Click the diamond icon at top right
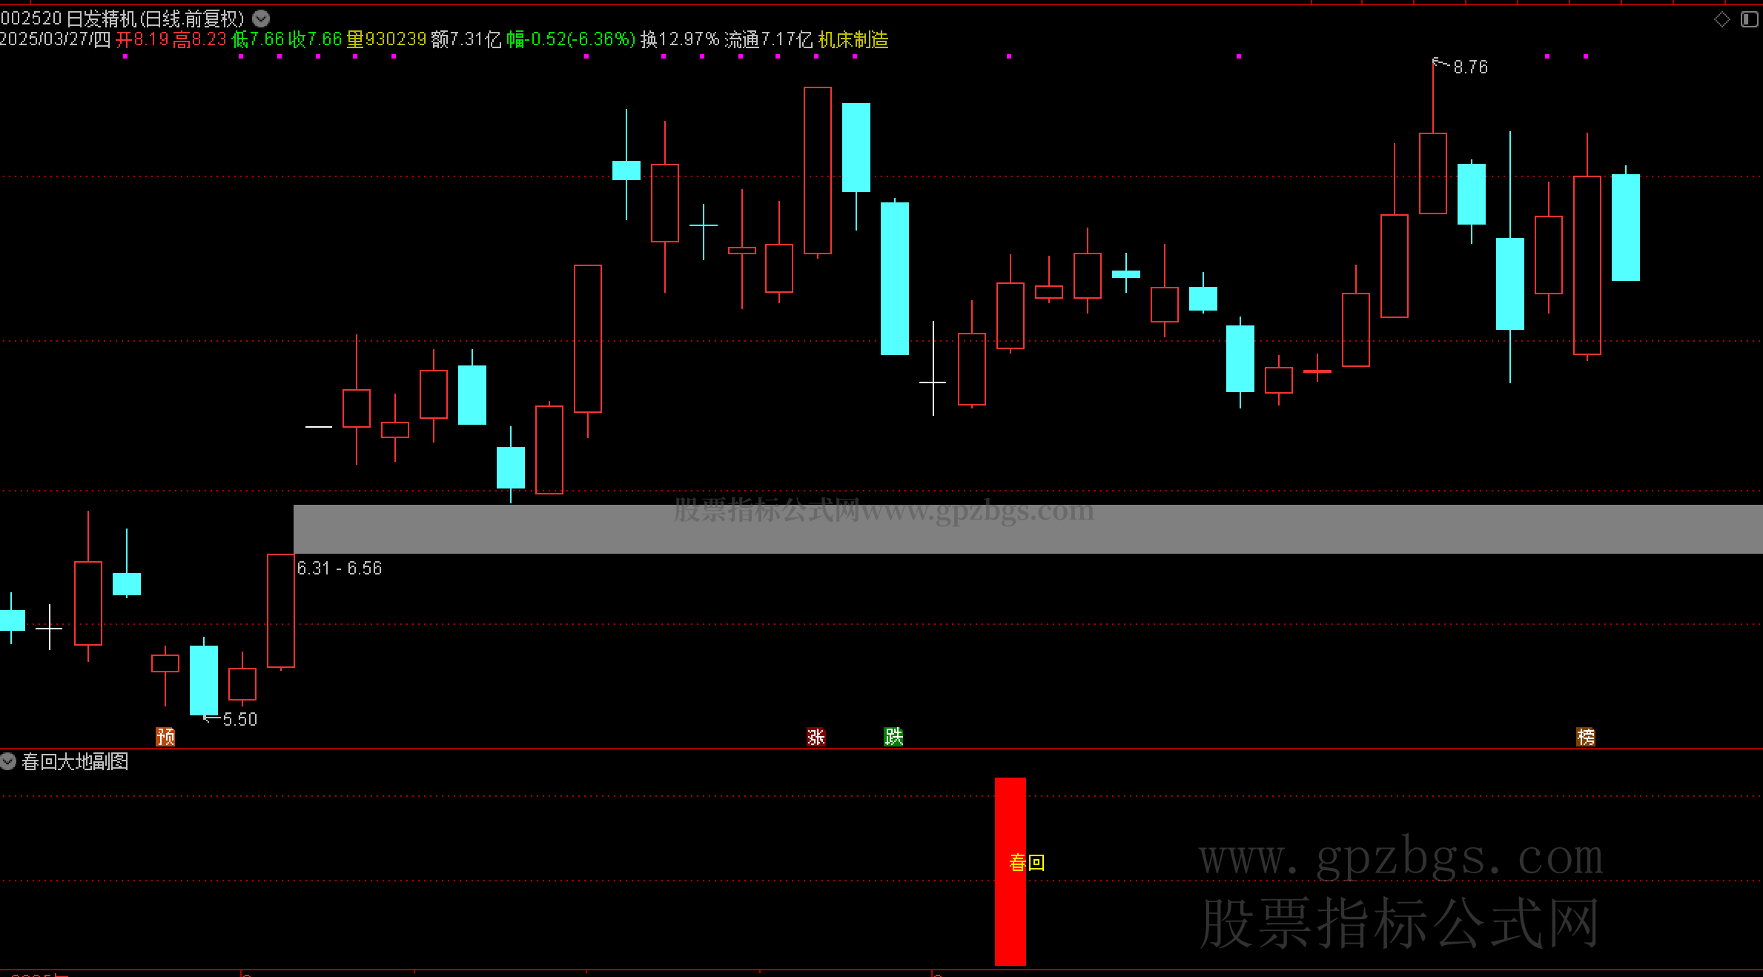The width and height of the screenshot is (1763, 977). 1722,19
